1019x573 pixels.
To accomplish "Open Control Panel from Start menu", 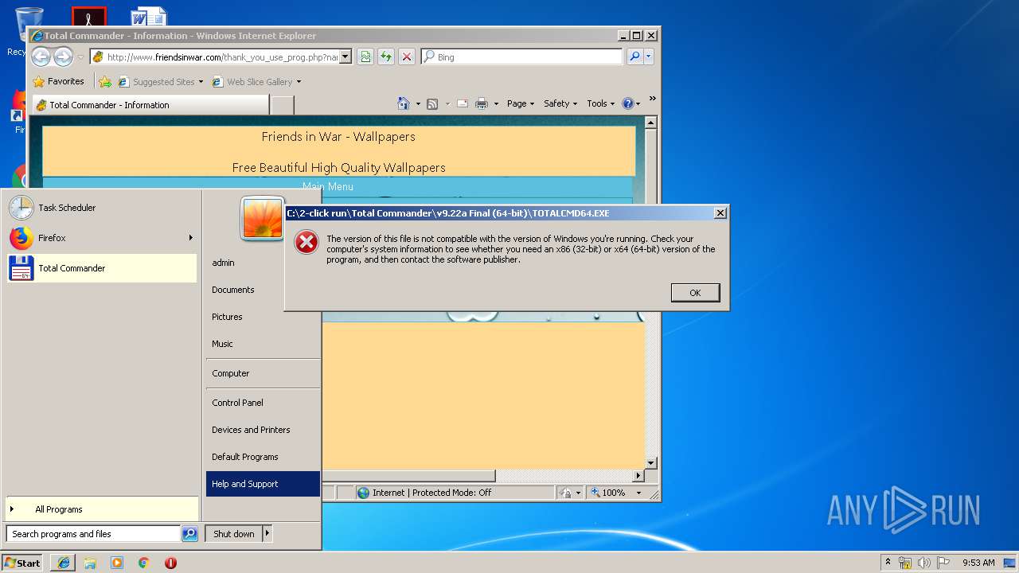I will [263, 403].
